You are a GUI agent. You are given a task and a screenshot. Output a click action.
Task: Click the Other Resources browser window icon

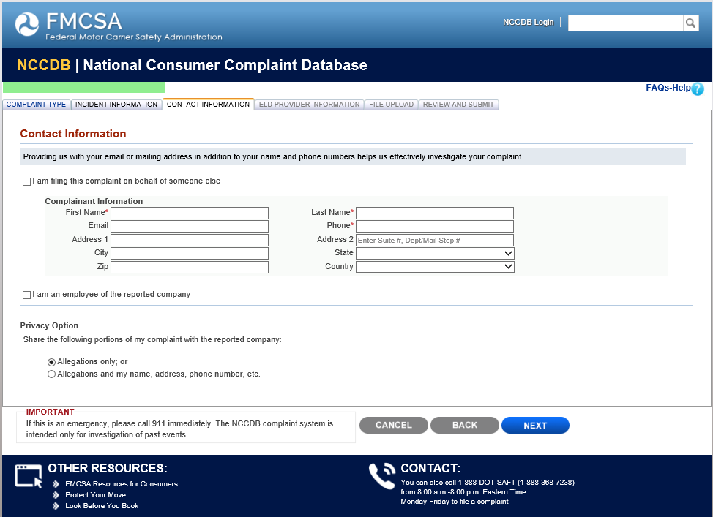point(29,476)
